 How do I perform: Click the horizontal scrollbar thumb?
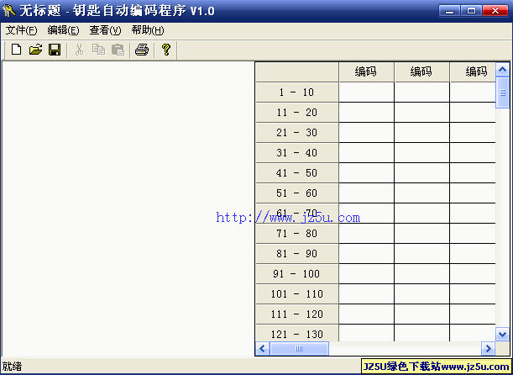pos(300,348)
